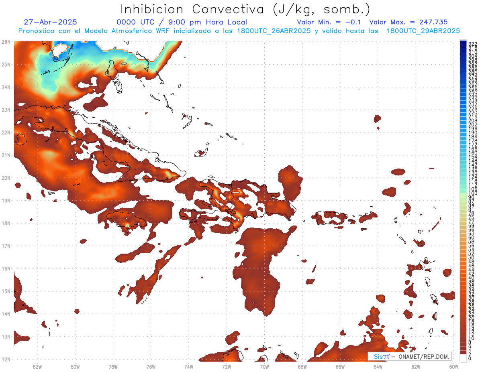Click the 60W longitude axis label
Viewport: 482px width, 372px height.
(453, 366)
